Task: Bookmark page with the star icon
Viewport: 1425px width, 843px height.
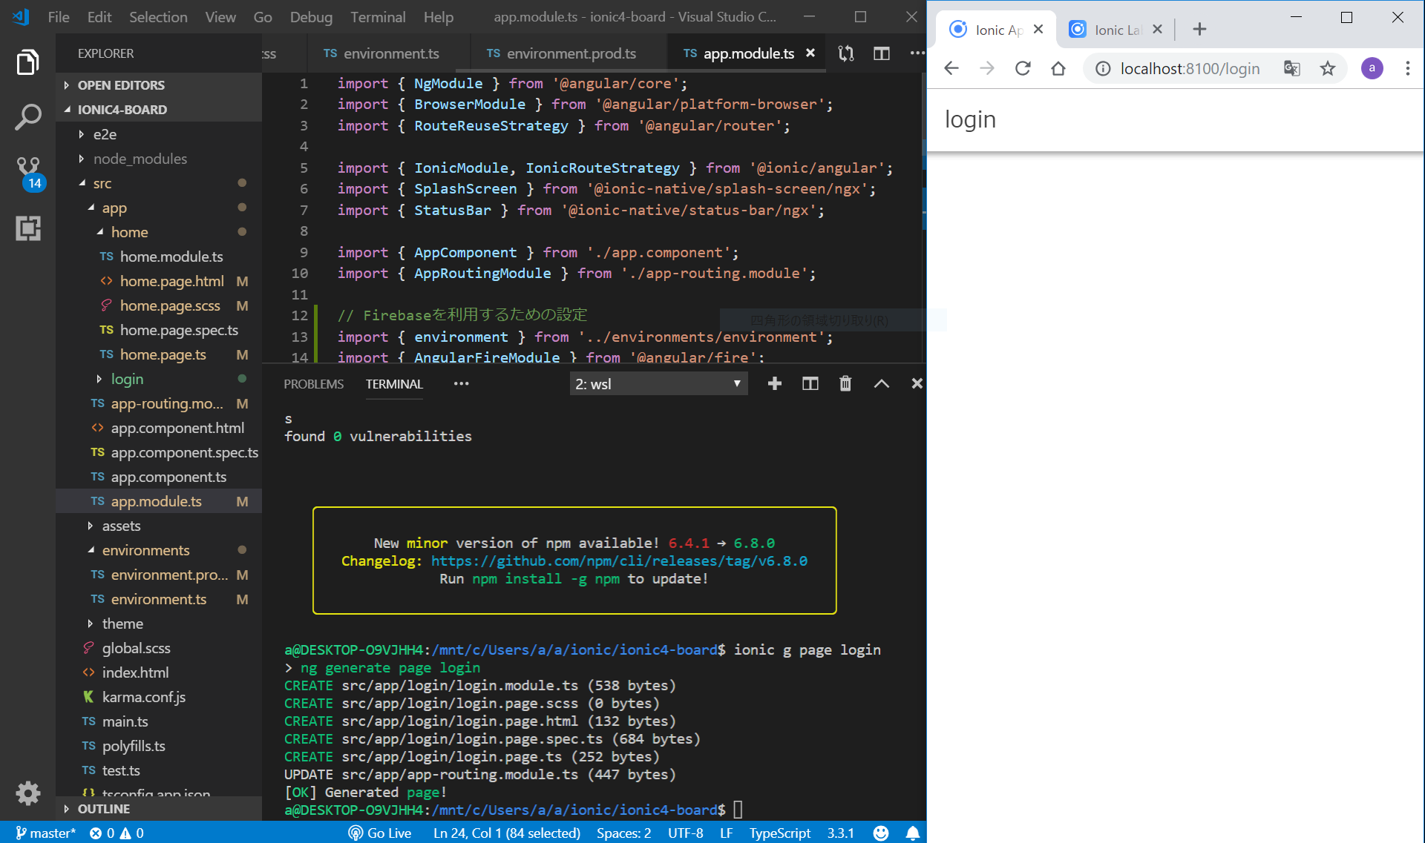Action: click(1328, 69)
